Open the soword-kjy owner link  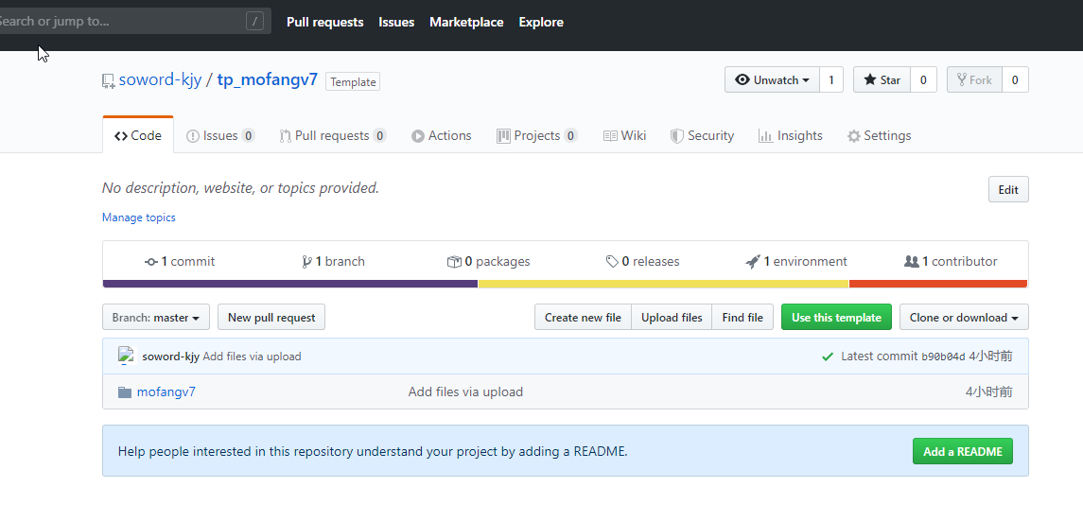[x=160, y=79]
